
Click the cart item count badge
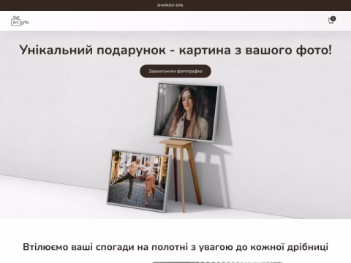click(333, 18)
